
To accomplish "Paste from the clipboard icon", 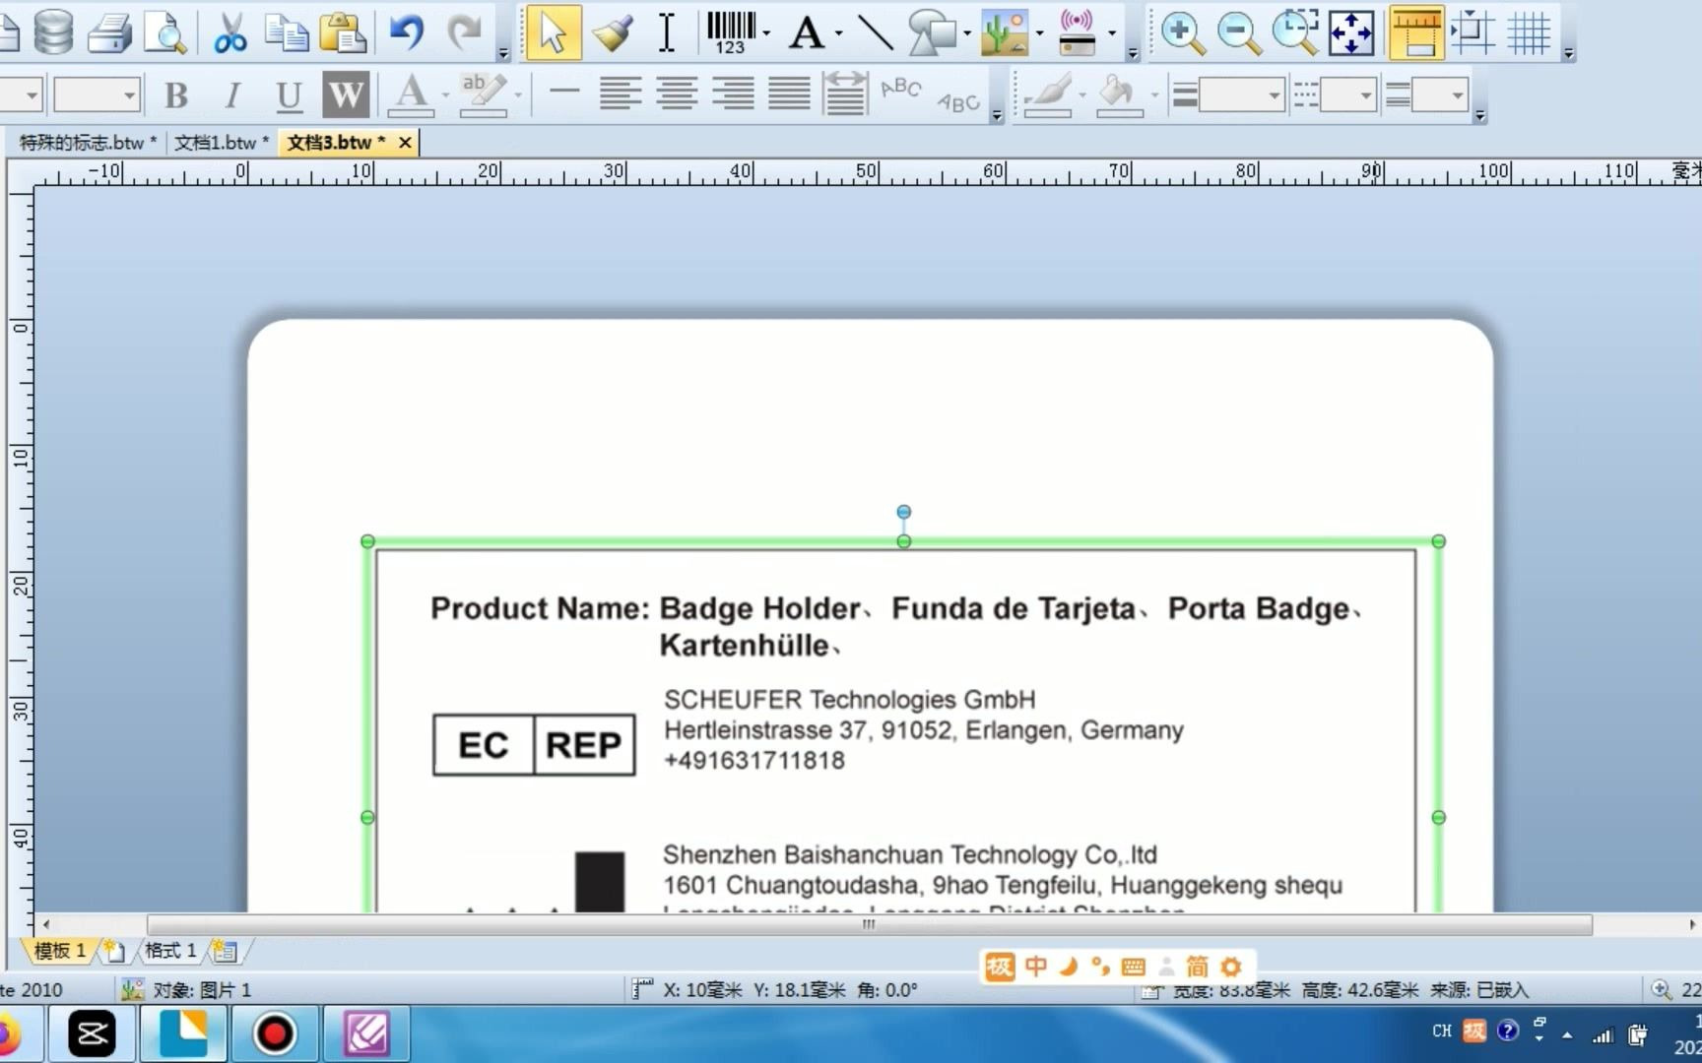I will pyautogui.click(x=343, y=32).
